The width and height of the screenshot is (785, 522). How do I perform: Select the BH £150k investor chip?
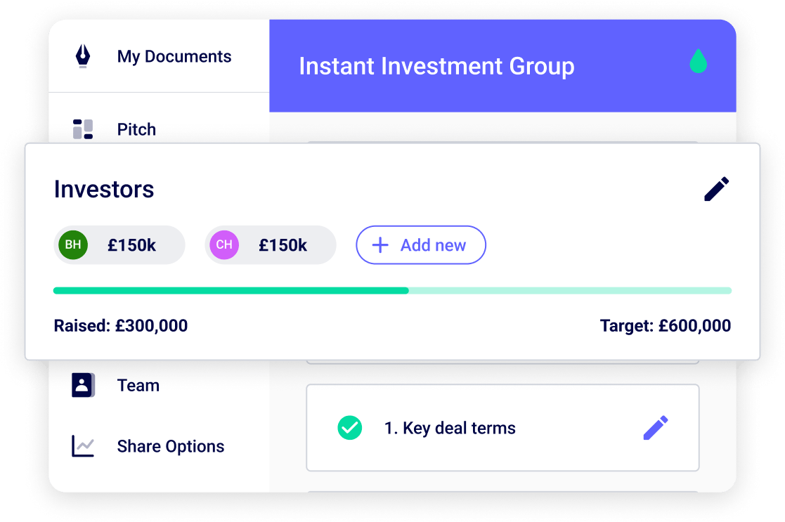(x=119, y=244)
